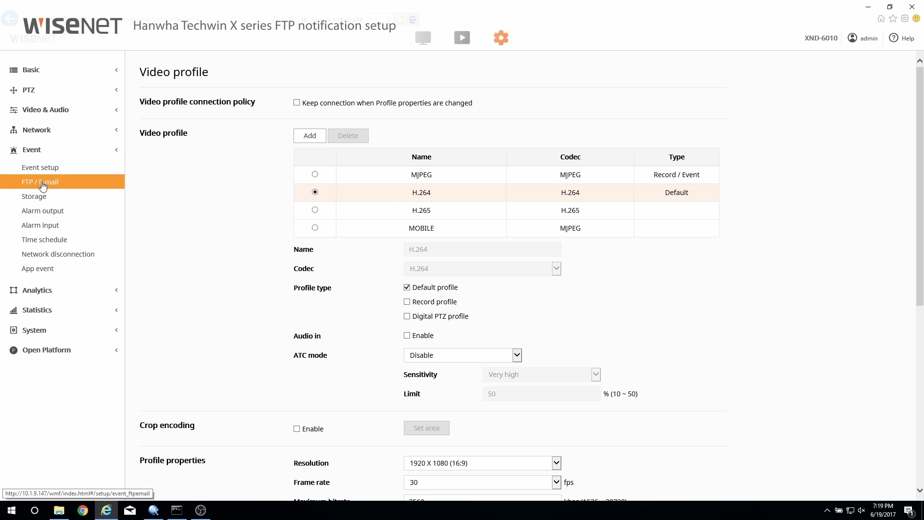Click the Add profile button
Image resolution: width=924 pixels, height=520 pixels.
tap(309, 136)
